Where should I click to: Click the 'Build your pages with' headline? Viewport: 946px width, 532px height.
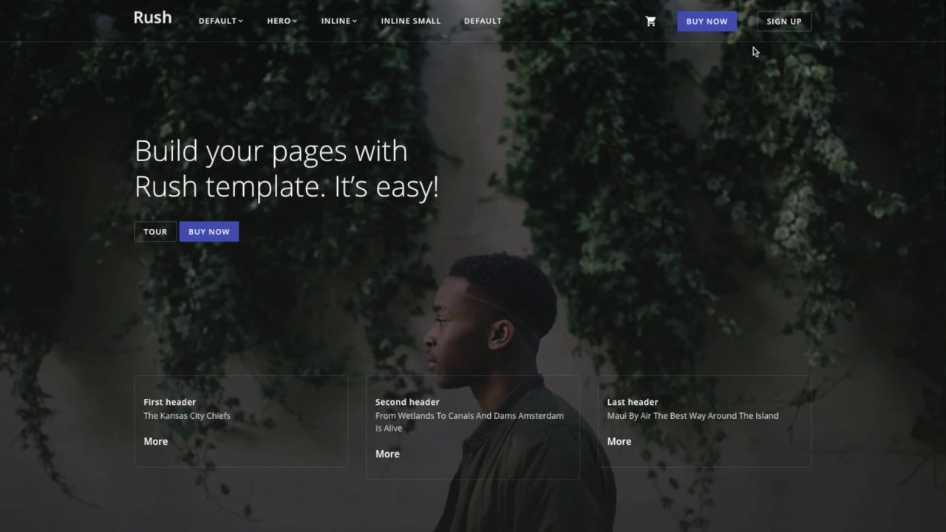click(287, 168)
